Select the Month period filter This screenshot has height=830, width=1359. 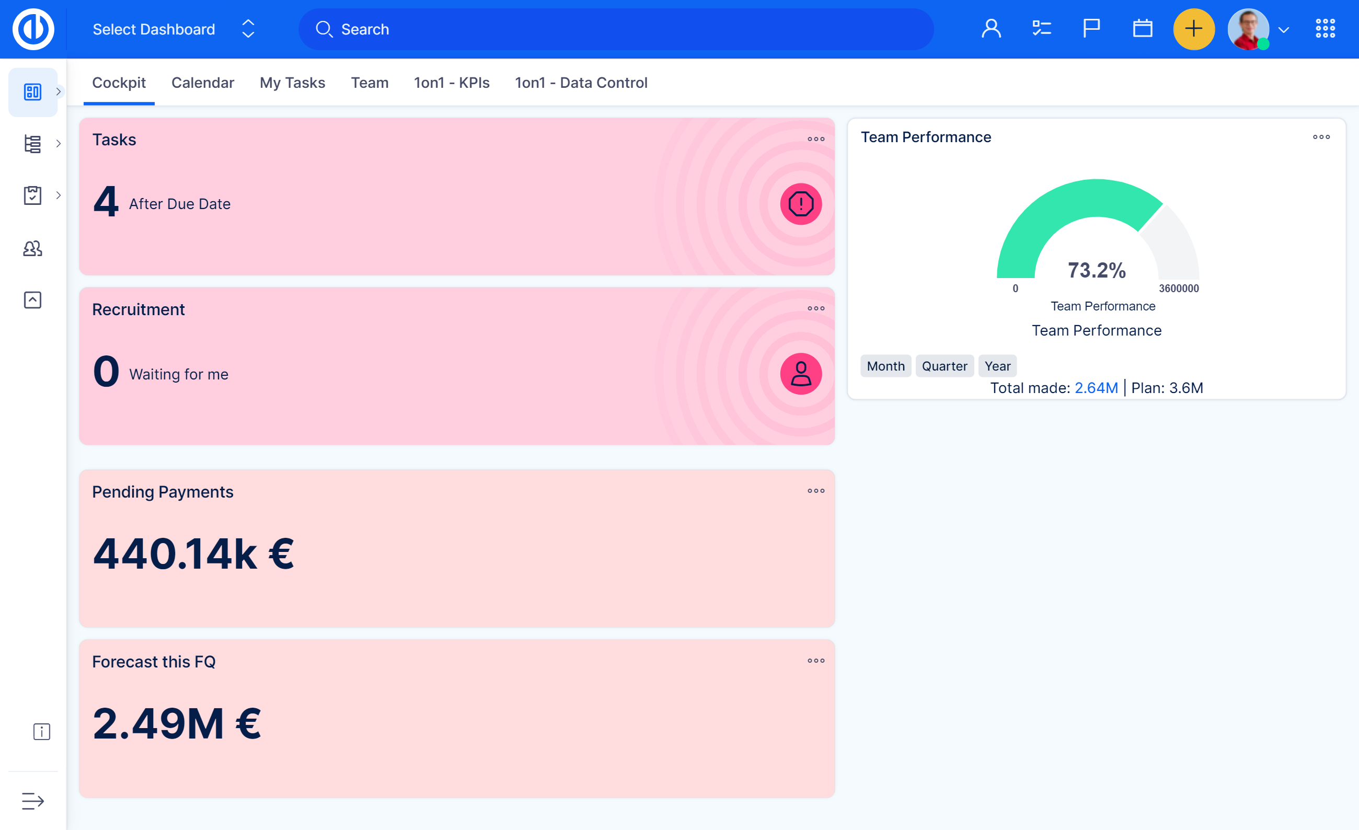tap(885, 366)
